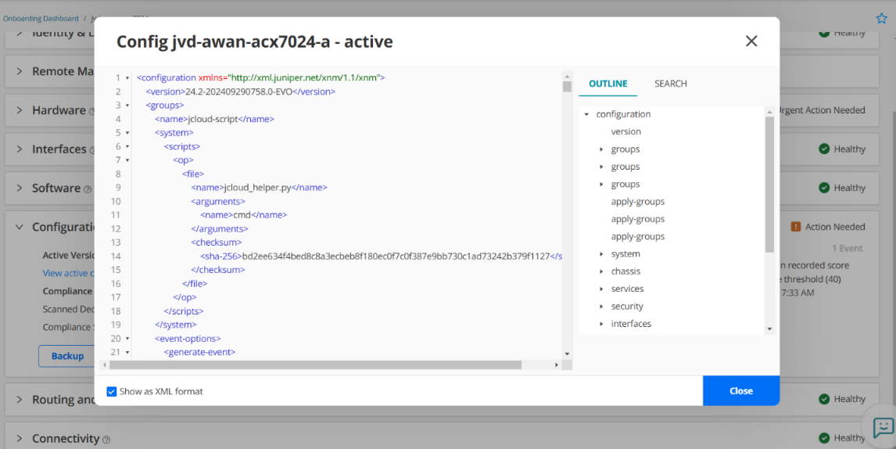Expand the security outline node

coord(601,307)
